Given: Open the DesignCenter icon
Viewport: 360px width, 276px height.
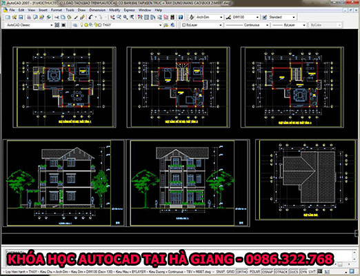Looking at the screenshot, I should 146,17.
